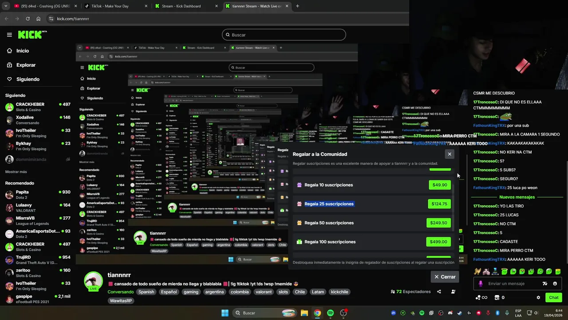The width and height of the screenshot is (568, 320).
Task: Open the Conversando category link
Action: click(120, 292)
